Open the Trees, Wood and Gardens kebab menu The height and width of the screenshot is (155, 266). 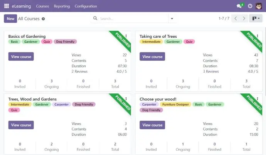tap(126, 98)
